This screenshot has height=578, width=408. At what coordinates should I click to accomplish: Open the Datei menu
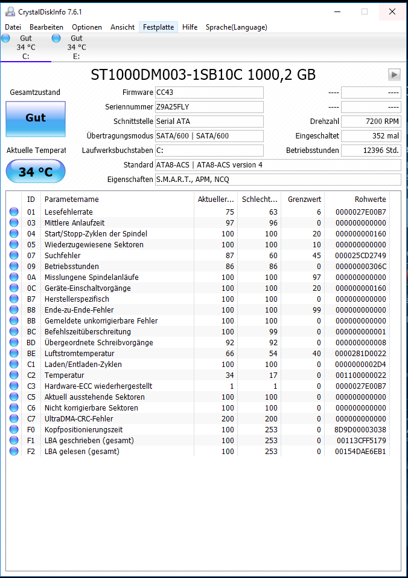tap(13, 27)
